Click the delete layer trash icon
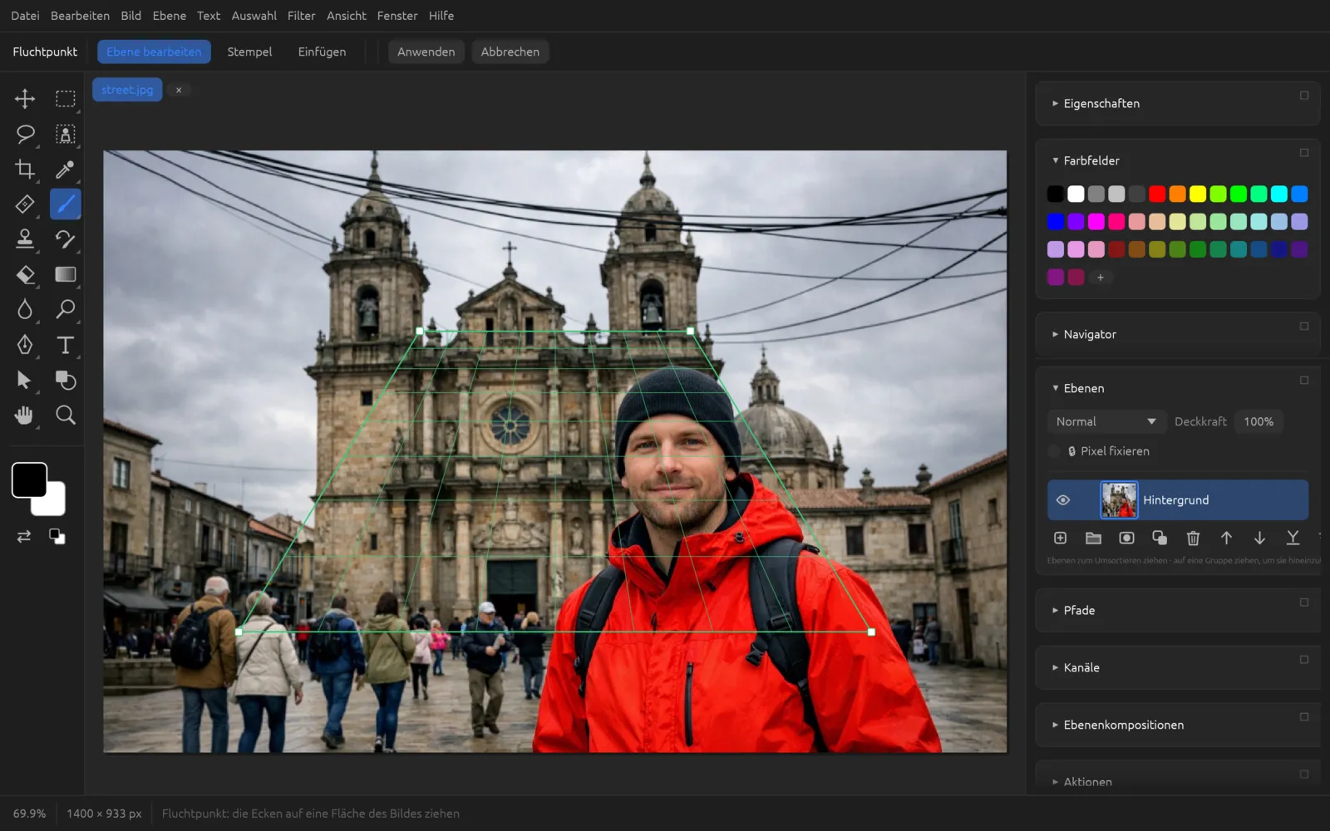1330x831 pixels. pos(1193,538)
